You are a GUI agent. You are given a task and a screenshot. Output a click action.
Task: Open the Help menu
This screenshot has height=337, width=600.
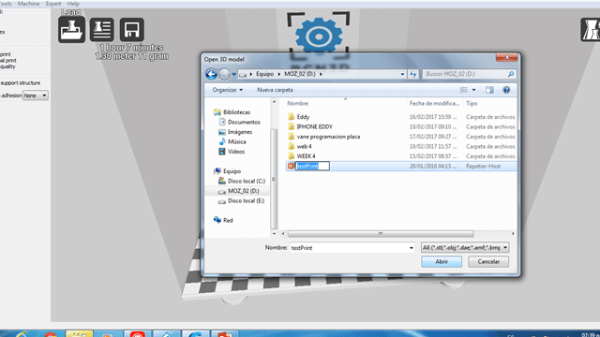(x=73, y=4)
